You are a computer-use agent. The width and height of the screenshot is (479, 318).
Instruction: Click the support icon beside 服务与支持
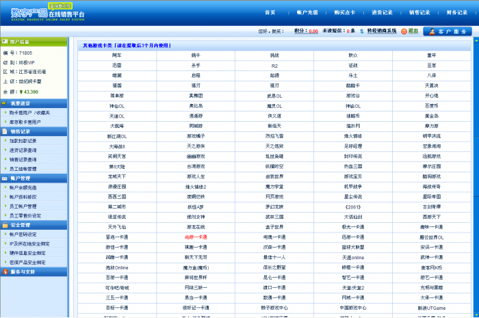pos(5,271)
